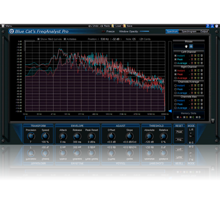Image resolution: width=220 pixels, height=199 pixels.
Task: Store Left Channel Peak to slot C
Action: point(198,59)
